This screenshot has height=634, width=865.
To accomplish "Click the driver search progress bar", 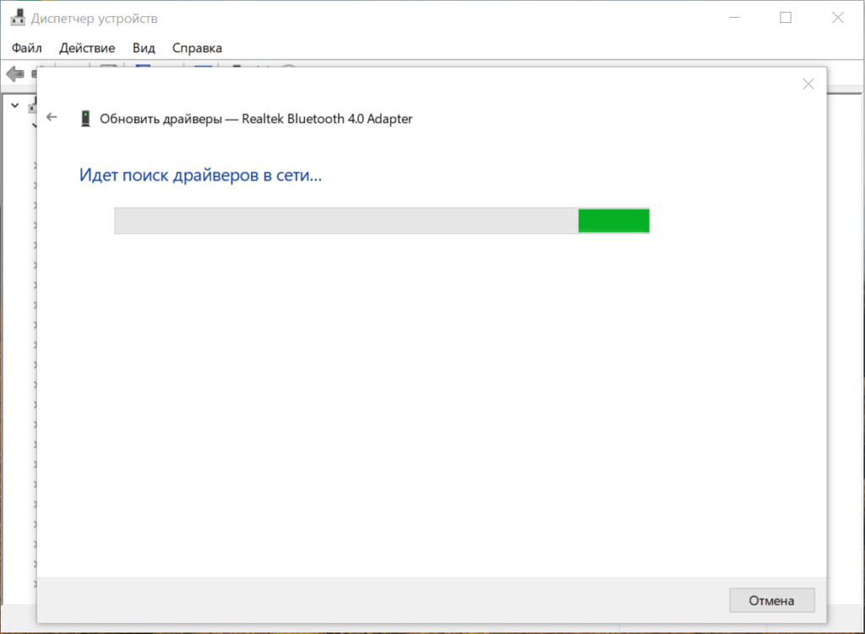I will click(382, 220).
